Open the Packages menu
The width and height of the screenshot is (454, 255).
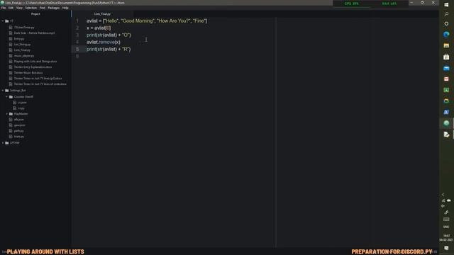(54, 8)
